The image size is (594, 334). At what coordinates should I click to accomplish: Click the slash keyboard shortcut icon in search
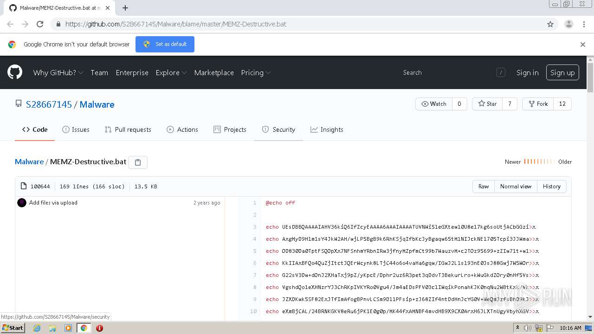501,72
